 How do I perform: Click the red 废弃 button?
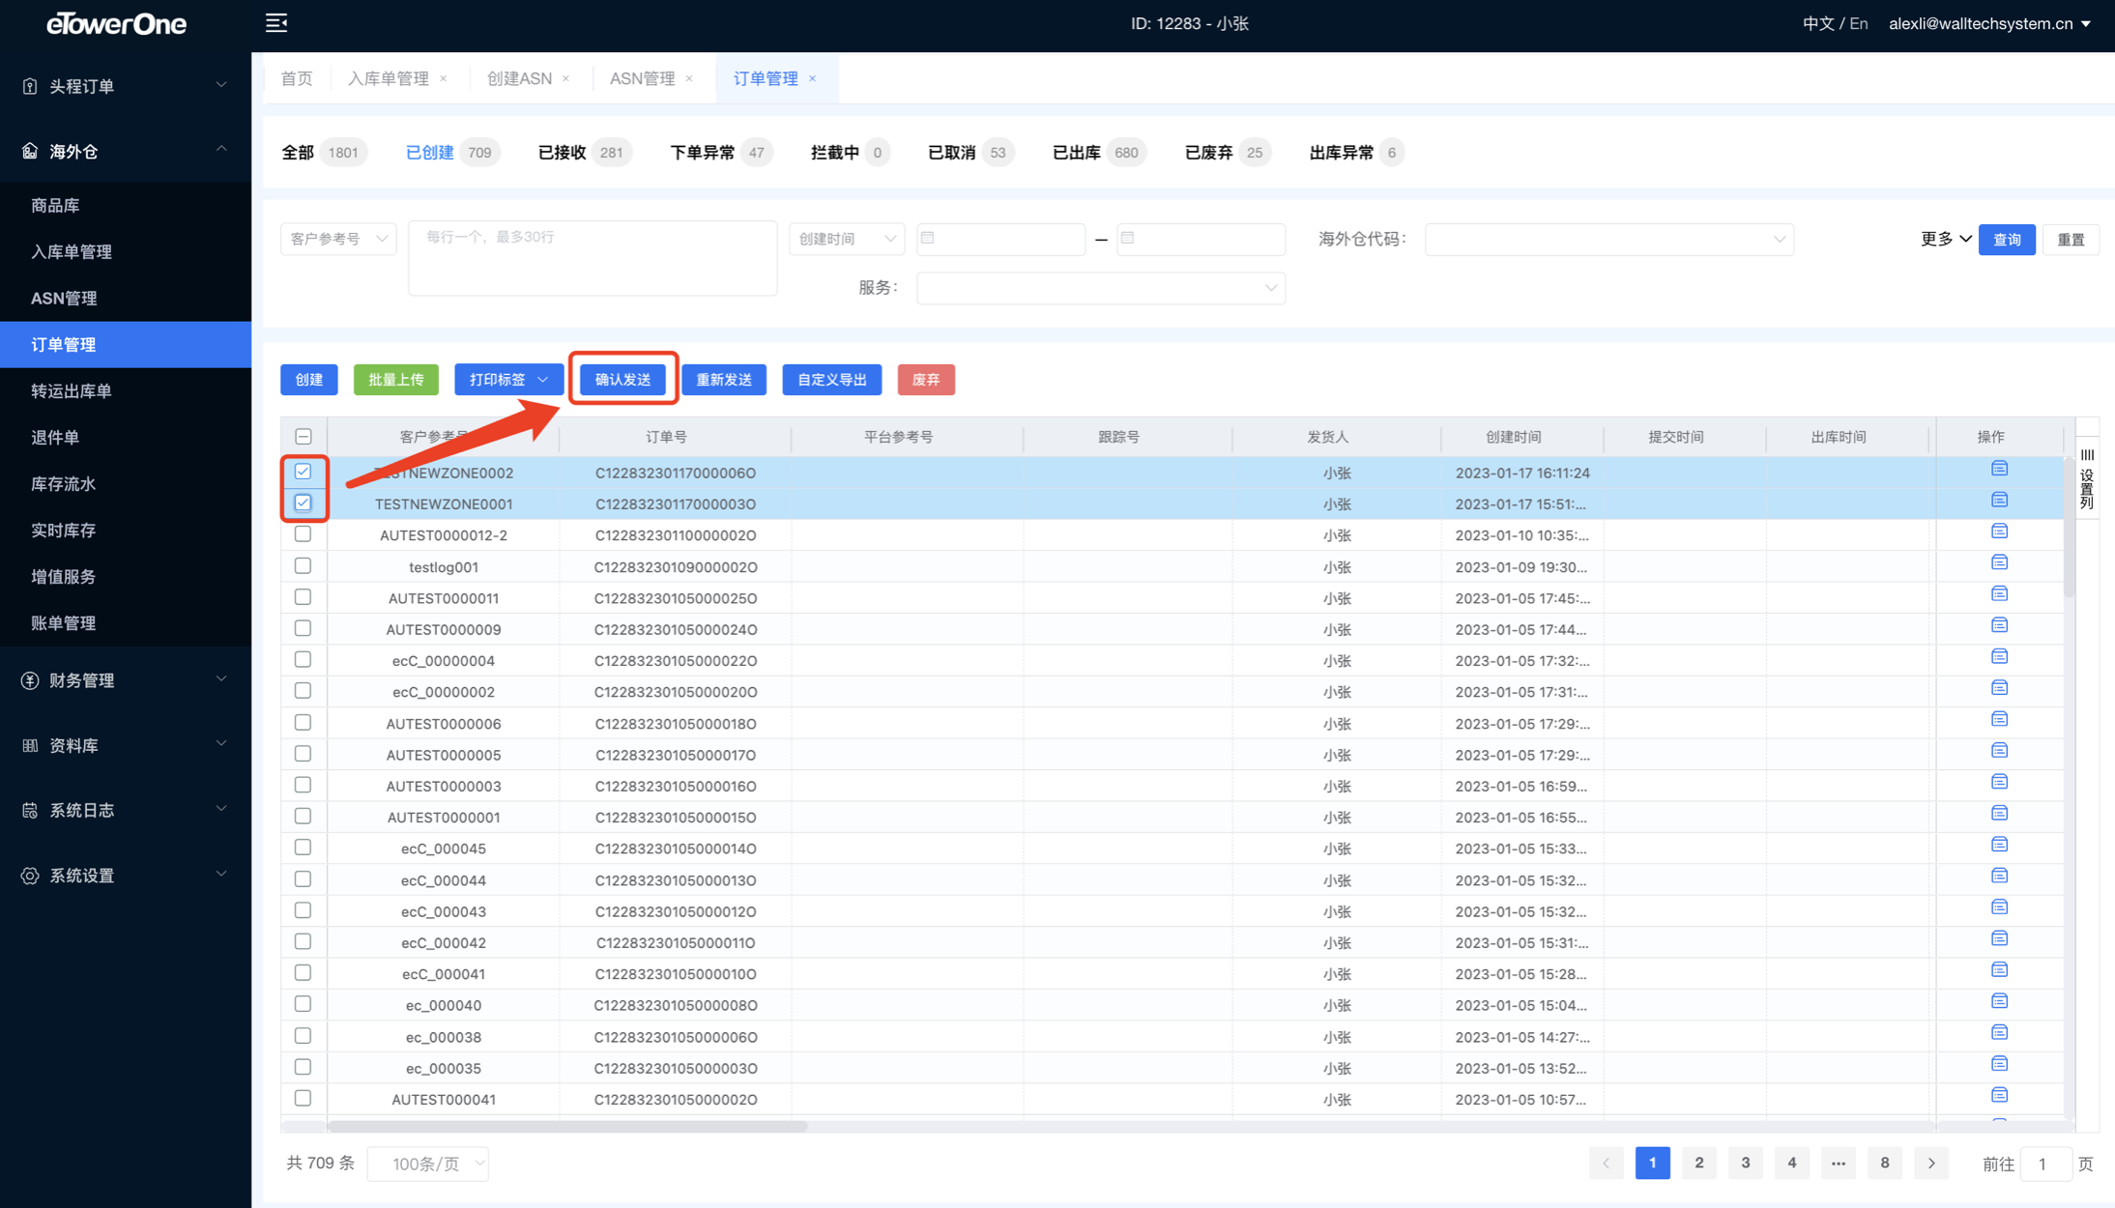[x=926, y=380]
